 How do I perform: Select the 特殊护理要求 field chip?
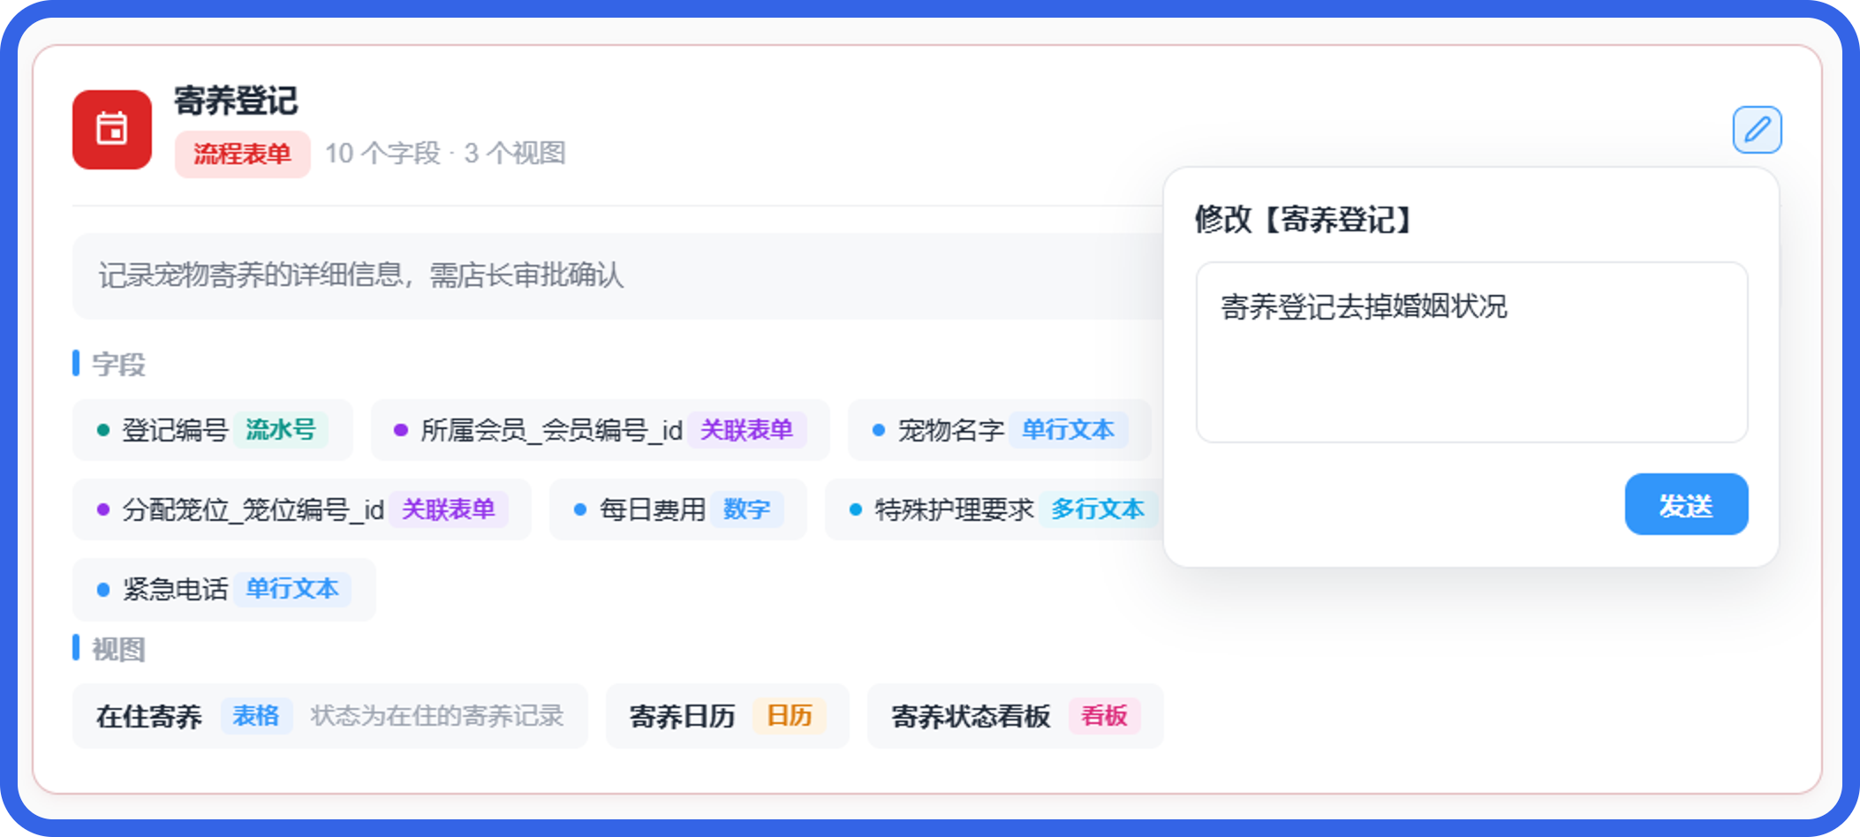pyautogui.click(x=994, y=509)
